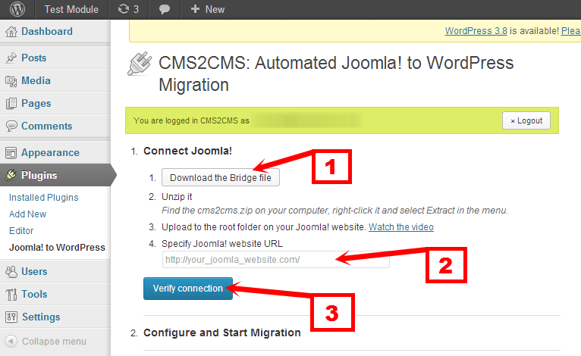Viewport: 581px width, 356px height.
Task: Select the Plugins menu item
Action: click(x=39, y=175)
